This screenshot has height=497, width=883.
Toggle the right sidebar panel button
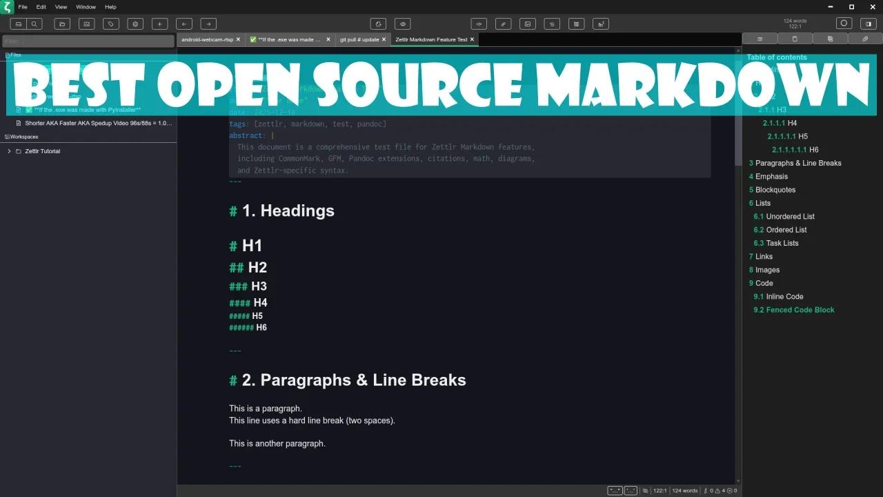coord(868,23)
